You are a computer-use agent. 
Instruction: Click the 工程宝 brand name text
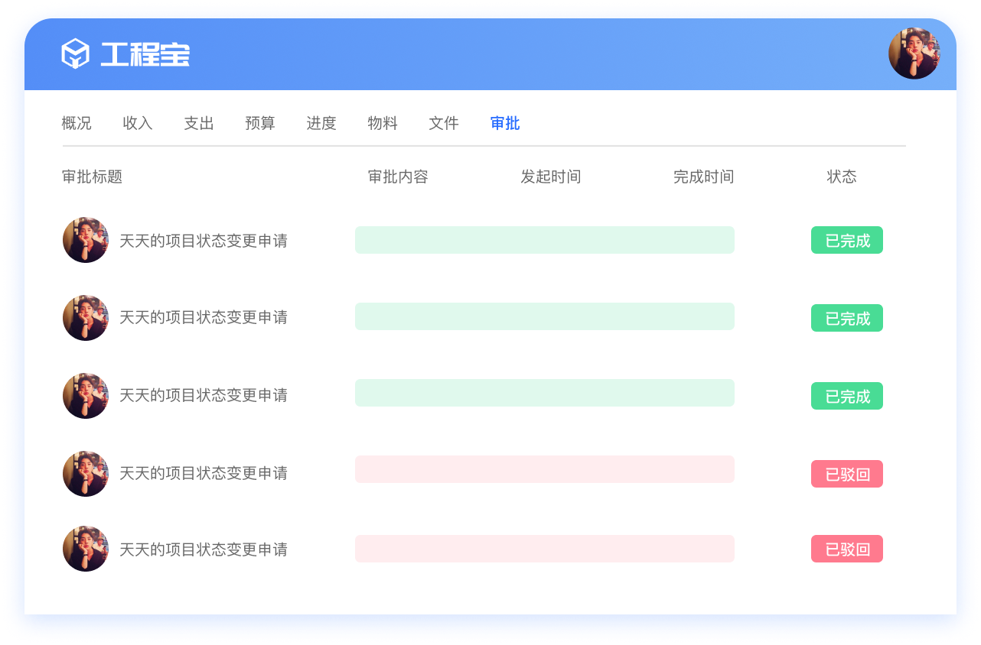point(145,54)
